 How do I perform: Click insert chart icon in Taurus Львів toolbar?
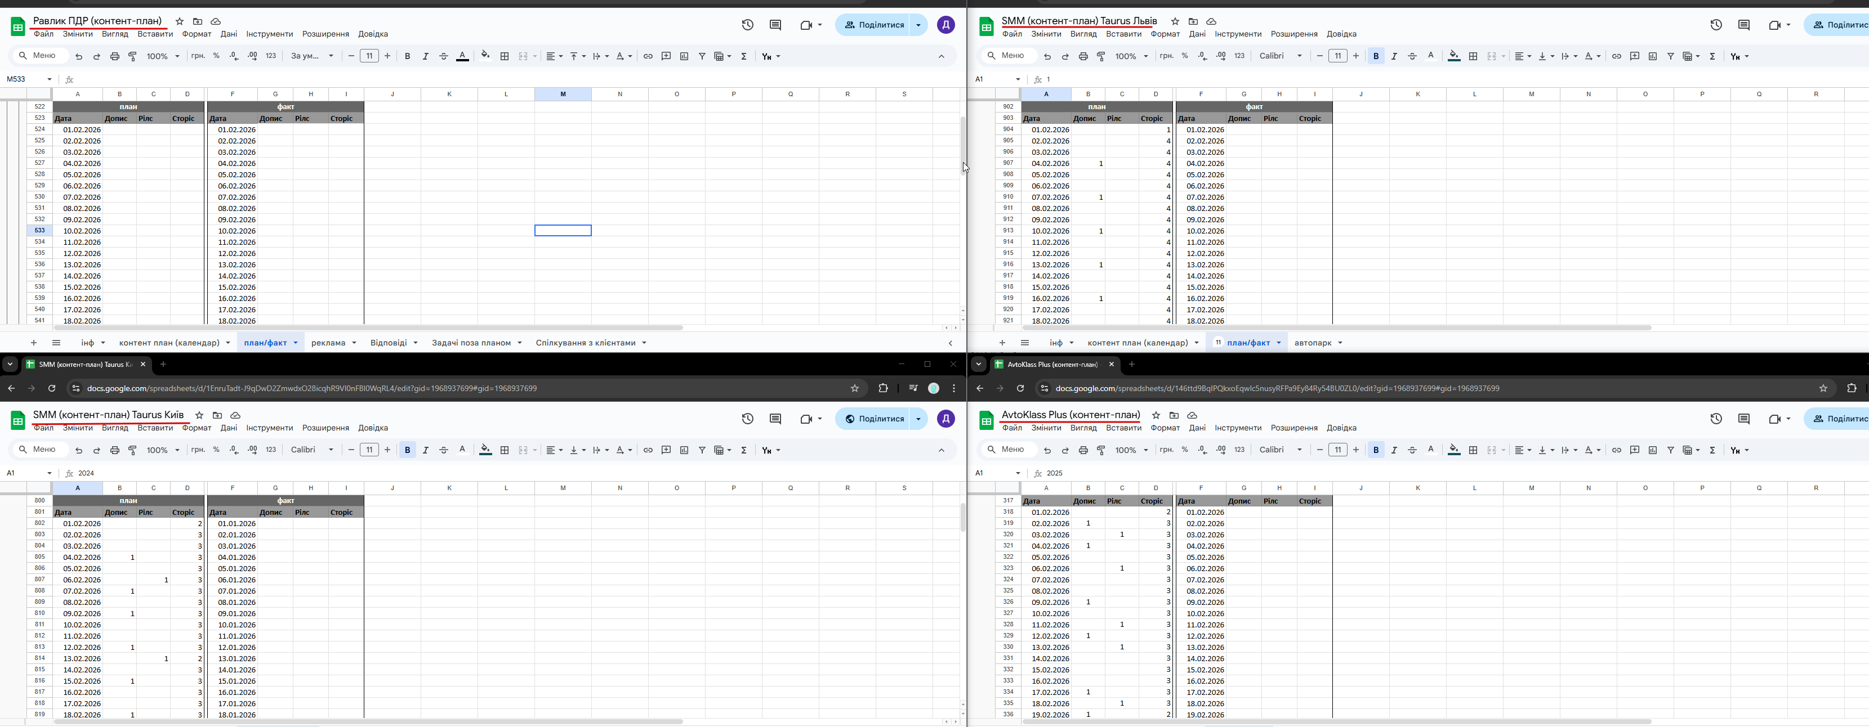1652,56
